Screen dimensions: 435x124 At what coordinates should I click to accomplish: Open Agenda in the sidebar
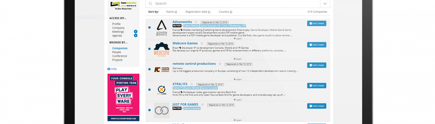click(x=117, y=36)
